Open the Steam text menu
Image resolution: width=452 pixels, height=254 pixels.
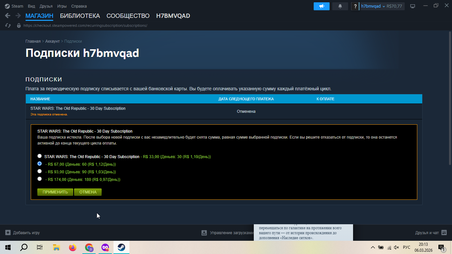click(18, 6)
